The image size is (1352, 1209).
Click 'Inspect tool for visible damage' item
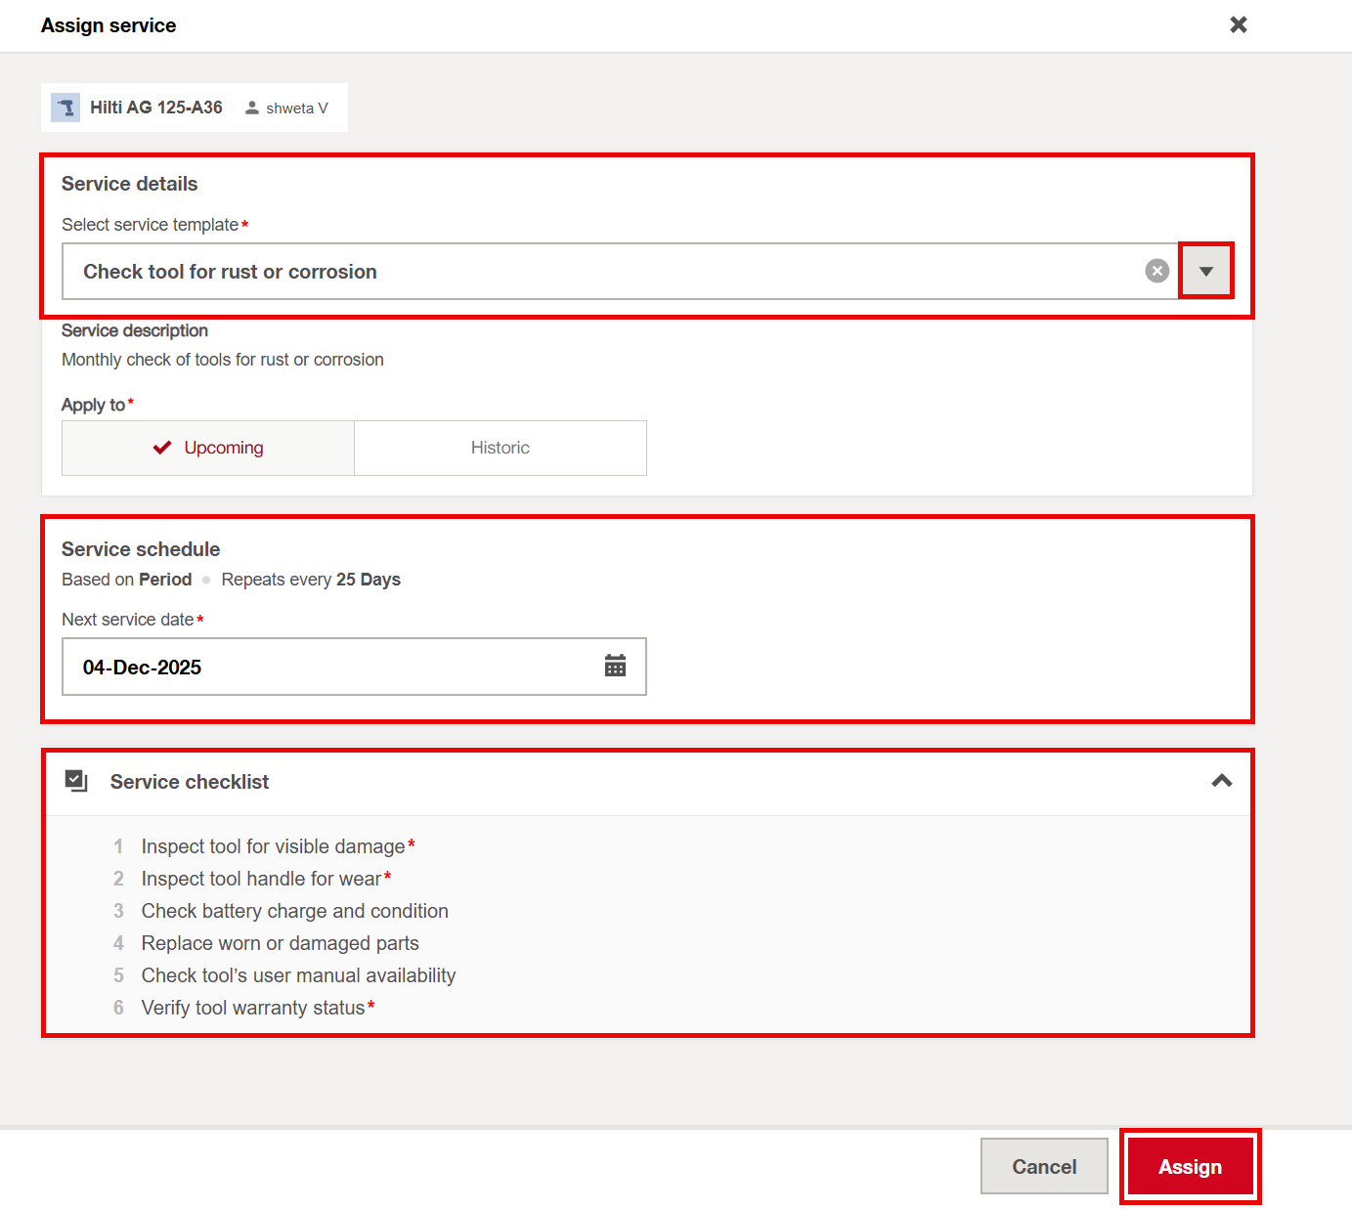click(273, 846)
